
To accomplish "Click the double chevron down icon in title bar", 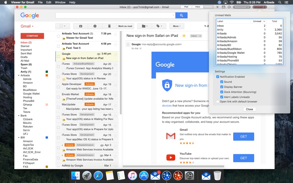I will click(217, 7).
